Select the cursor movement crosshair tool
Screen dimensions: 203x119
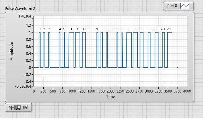click(x=11, y=108)
